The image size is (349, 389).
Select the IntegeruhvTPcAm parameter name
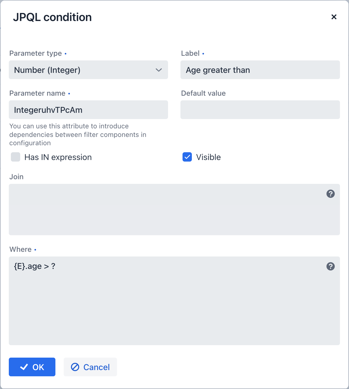88,110
